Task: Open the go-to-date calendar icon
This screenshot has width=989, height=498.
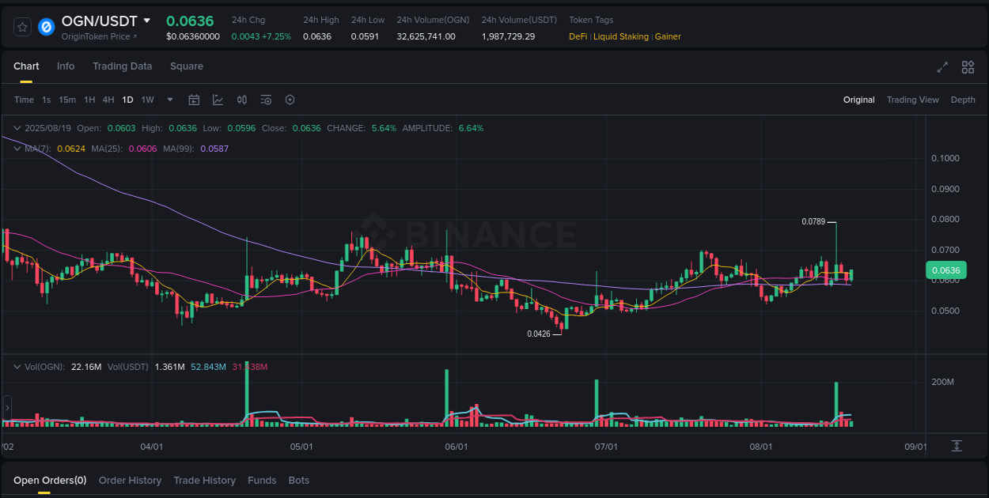Action: click(194, 100)
